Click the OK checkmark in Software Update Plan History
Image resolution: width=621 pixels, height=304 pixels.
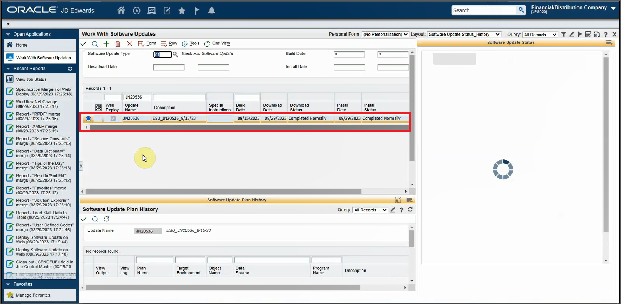pos(84,219)
